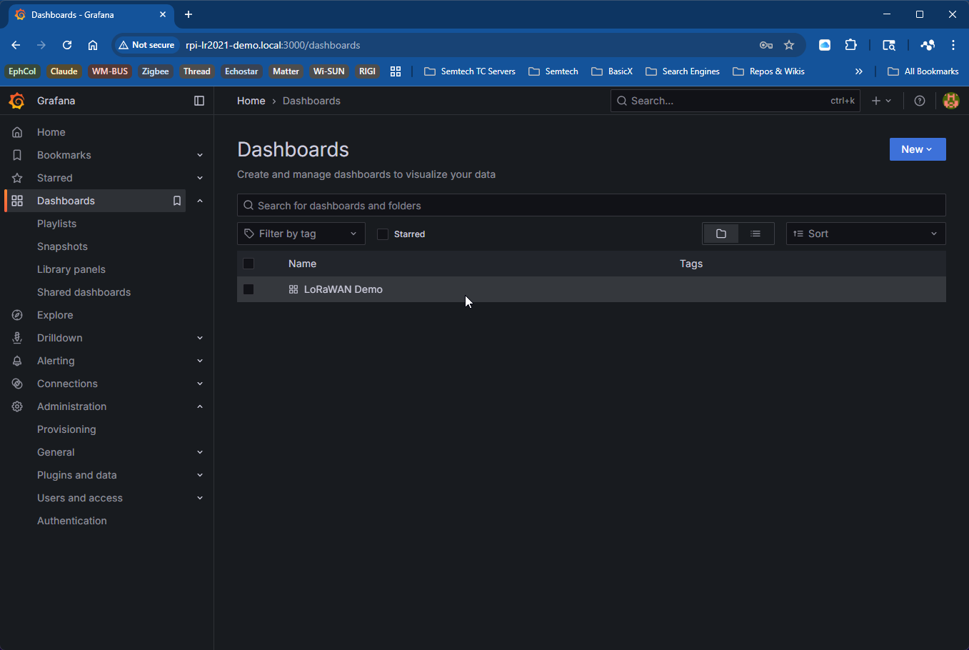This screenshot has width=969, height=650.
Task: Collapse the Administration section chevron
Action: tap(200, 406)
